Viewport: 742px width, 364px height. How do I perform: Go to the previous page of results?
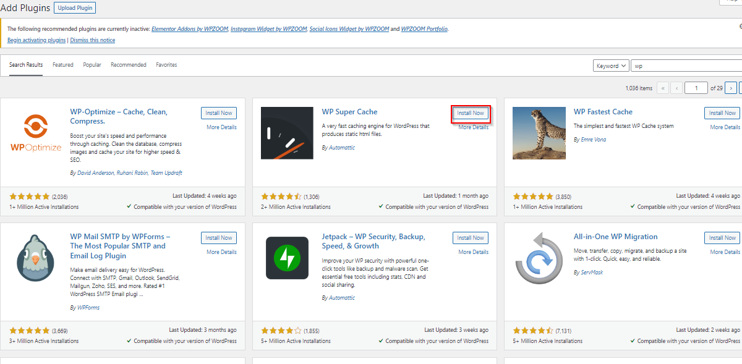pos(676,88)
